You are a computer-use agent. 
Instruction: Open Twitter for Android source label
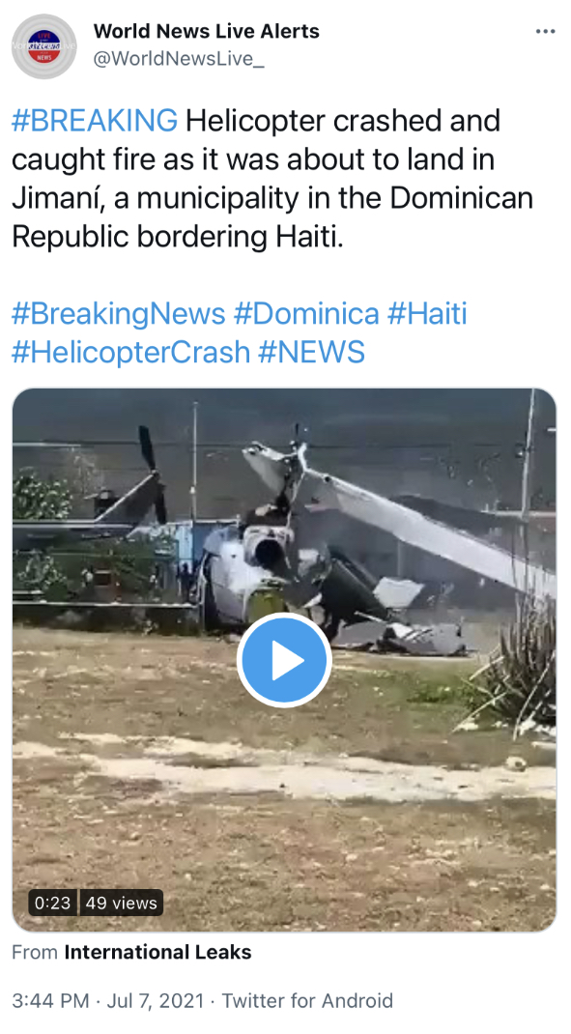tap(307, 1000)
